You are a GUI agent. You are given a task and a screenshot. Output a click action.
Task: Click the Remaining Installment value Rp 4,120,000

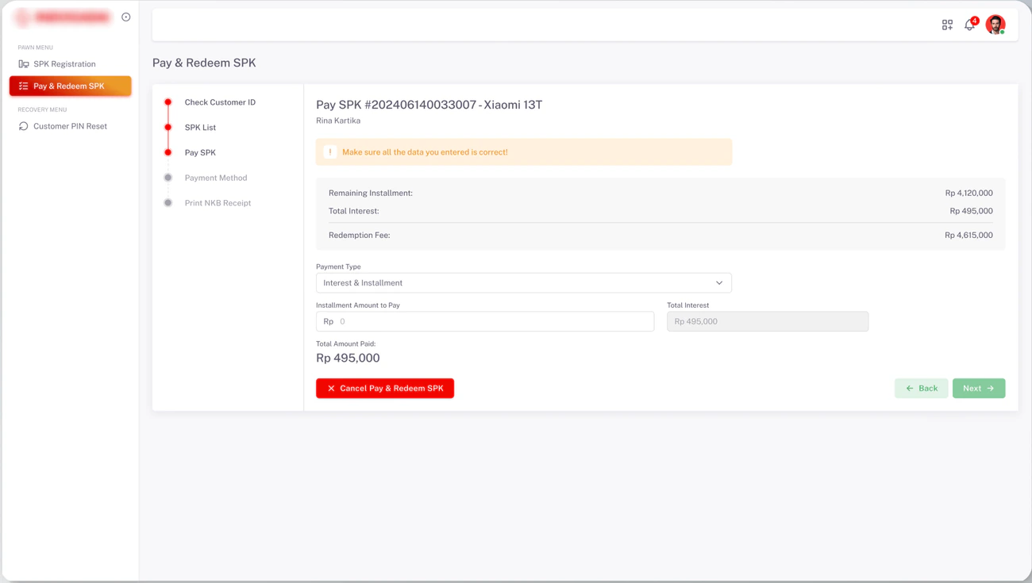[968, 194]
